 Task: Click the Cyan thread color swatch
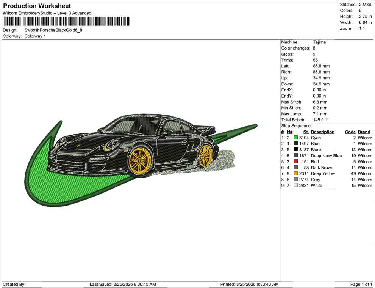click(x=297, y=138)
